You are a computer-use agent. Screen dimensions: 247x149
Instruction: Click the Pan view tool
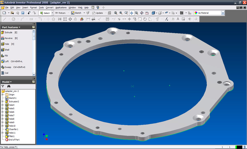click(131, 13)
